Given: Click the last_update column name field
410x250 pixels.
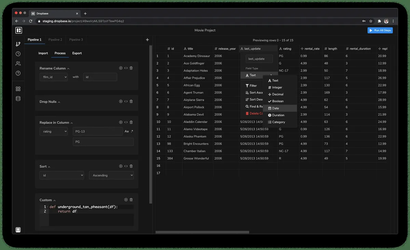Looking at the screenshot, I should pyautogui.click(x=259, y=59).
